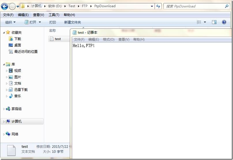Click the blue help icon

(x=224, y=22)
